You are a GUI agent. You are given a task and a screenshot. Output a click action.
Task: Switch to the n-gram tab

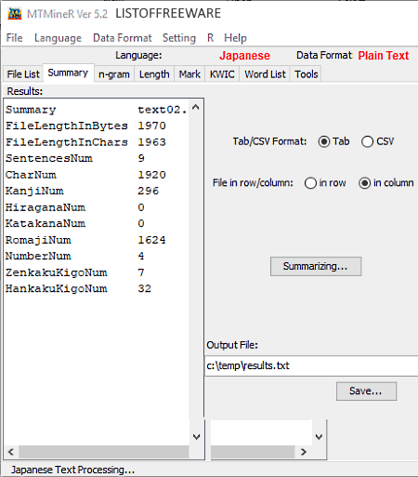pyautogui.click(x=114, y=74)
